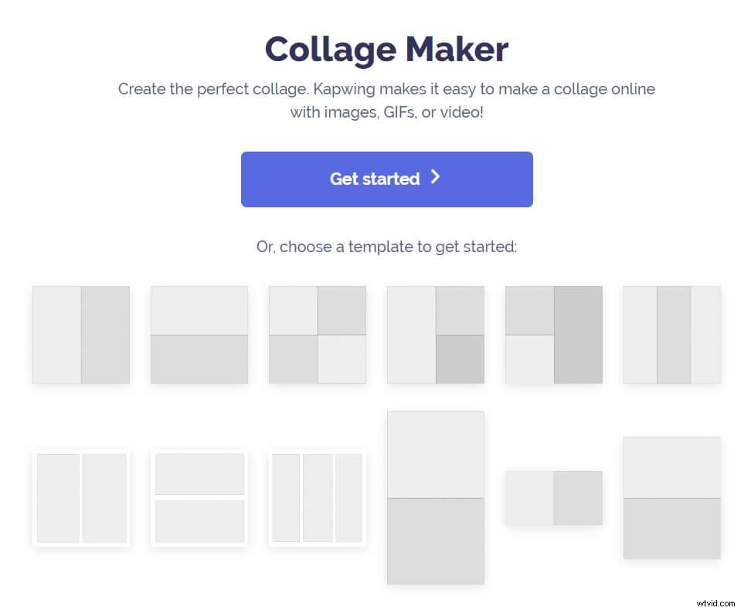Select the two-column vertical split template
Viewport: 751px width, 611px height.
81,334
